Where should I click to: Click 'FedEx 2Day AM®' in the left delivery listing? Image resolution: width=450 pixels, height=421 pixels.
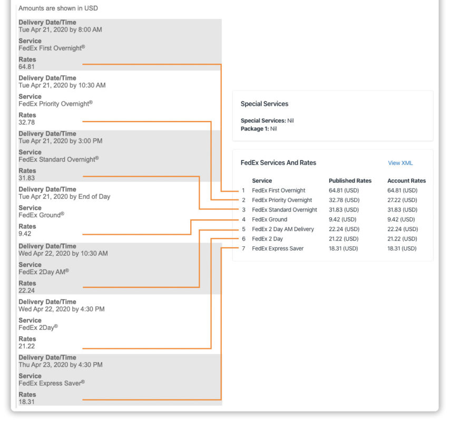coord(44,272)
